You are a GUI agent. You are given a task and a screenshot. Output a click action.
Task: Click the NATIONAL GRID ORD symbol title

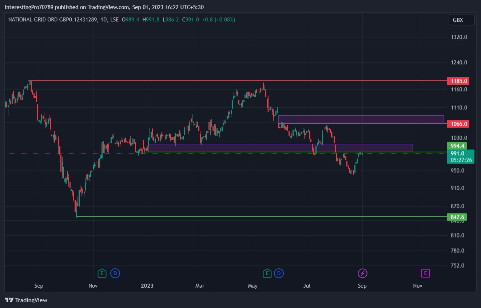(53, 20)
